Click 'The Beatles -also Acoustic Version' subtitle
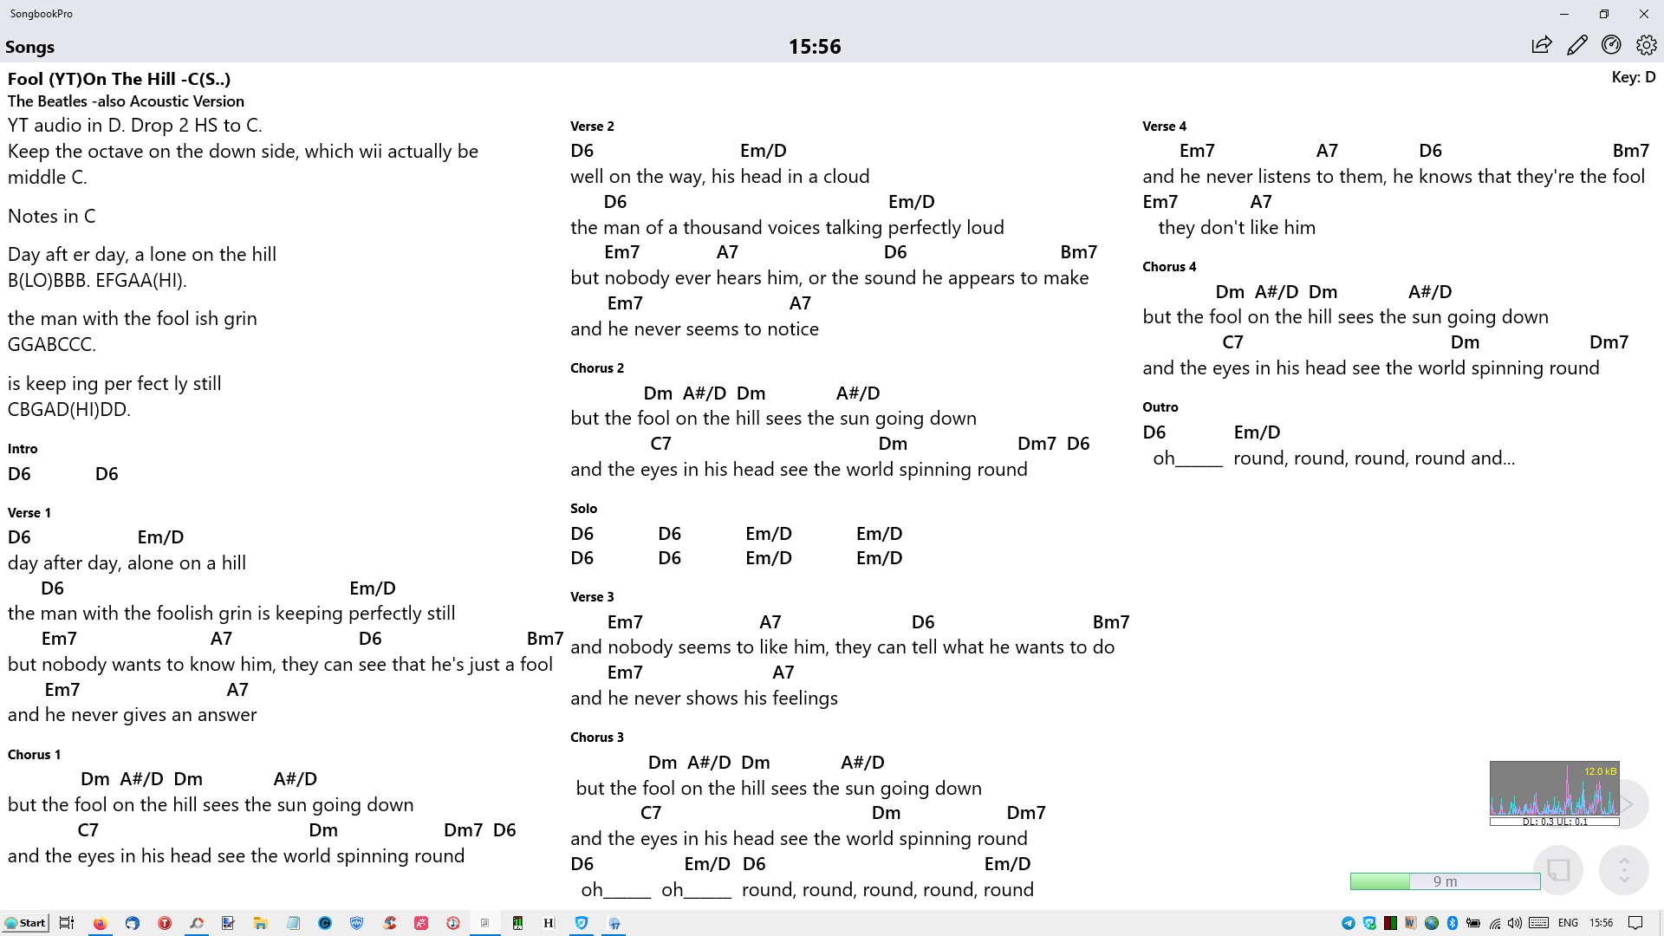The width and height of the screenshot is (1664, 936). pyautogui.click(x=126, y=101)
